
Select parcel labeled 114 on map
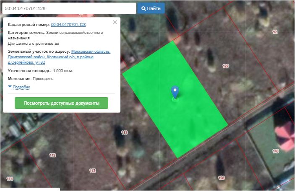tap(10, 179)
